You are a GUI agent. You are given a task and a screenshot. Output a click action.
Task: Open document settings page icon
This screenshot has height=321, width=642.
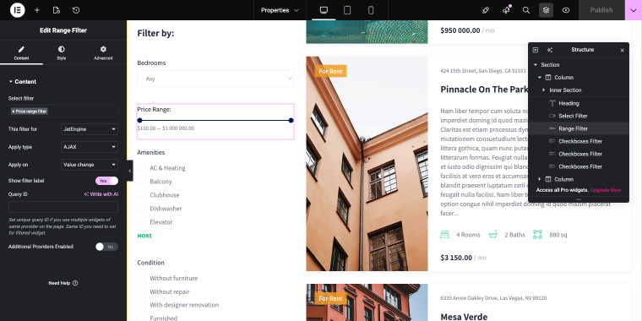tap(57, 10)
